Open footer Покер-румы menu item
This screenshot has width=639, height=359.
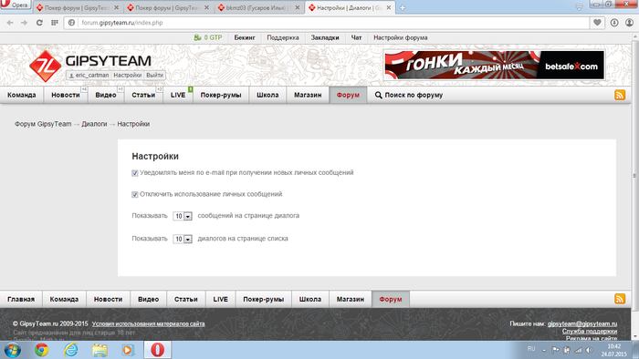pos(263,299)
